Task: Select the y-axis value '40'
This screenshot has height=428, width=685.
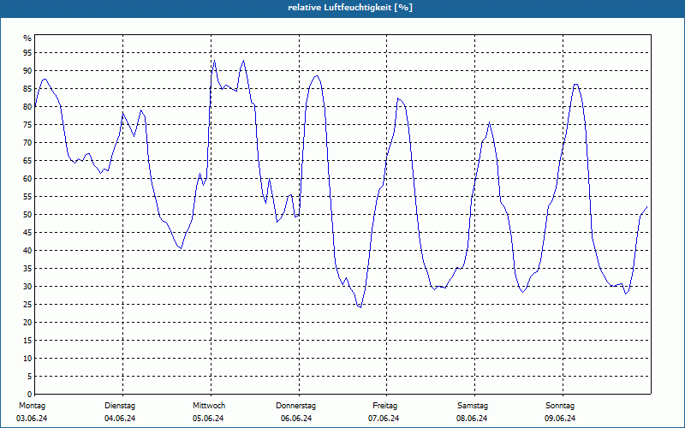Action: pyautogui.click(x=27, y=251)
